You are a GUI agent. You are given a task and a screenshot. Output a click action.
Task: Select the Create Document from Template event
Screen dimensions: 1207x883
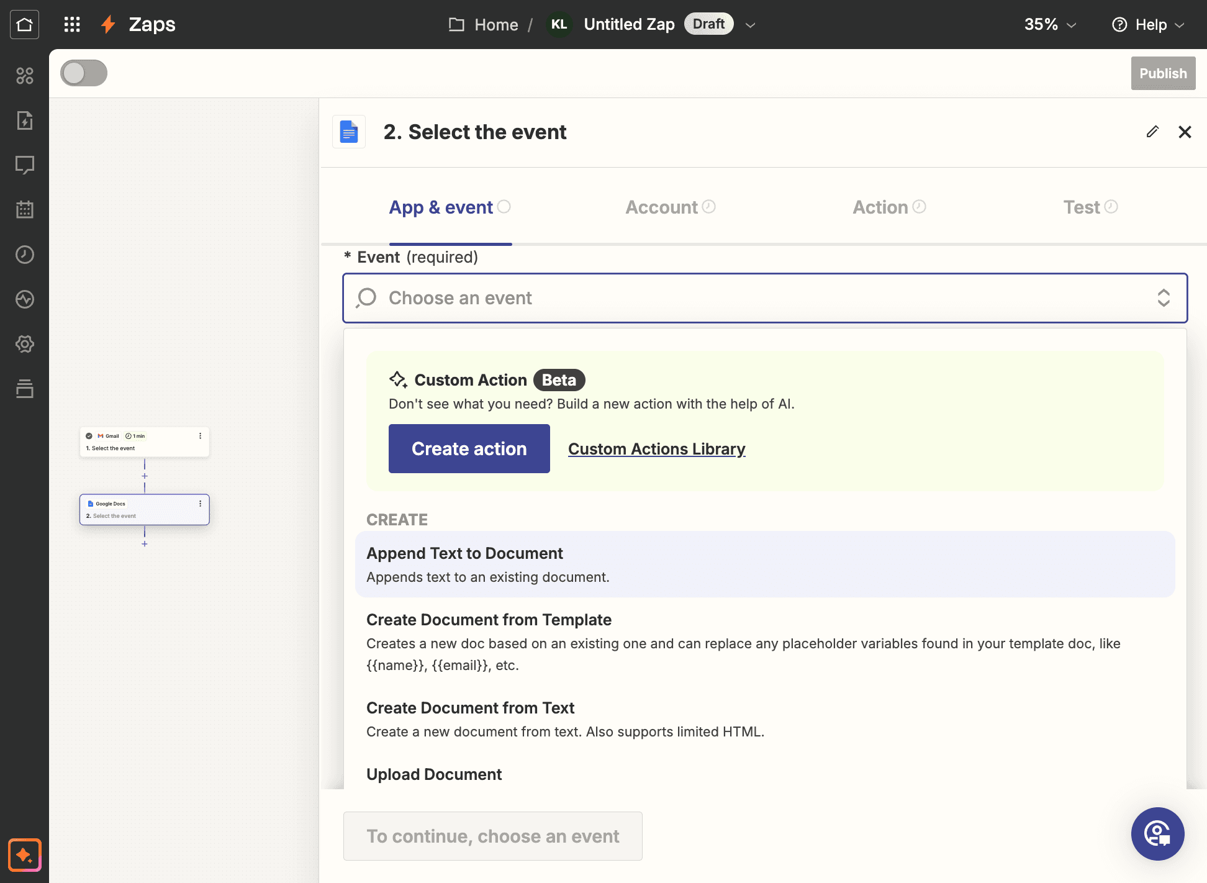765,642
